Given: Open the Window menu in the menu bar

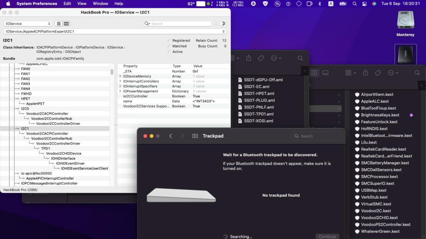Looking at the screenshot, I should click(x=100, y=4).
